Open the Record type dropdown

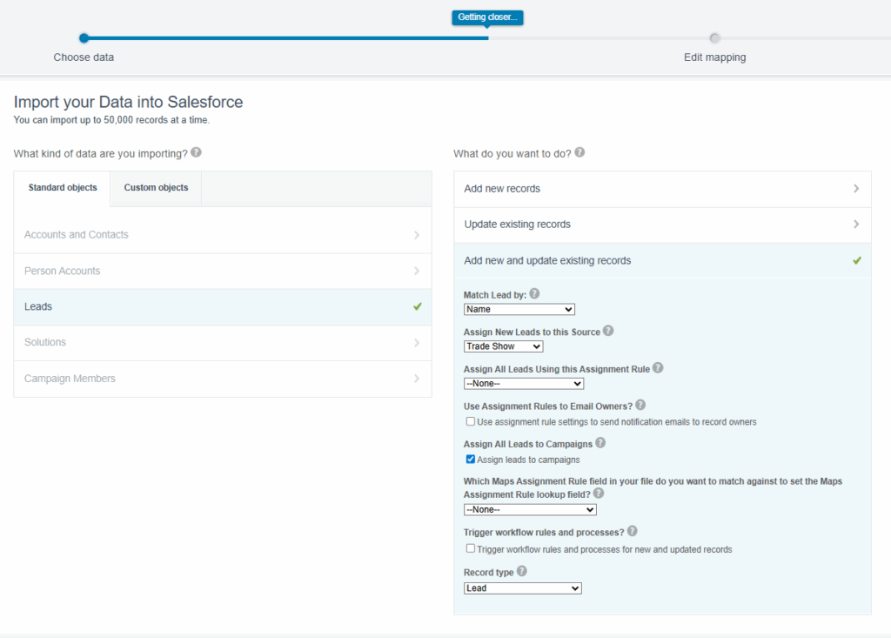coord(522,588)
